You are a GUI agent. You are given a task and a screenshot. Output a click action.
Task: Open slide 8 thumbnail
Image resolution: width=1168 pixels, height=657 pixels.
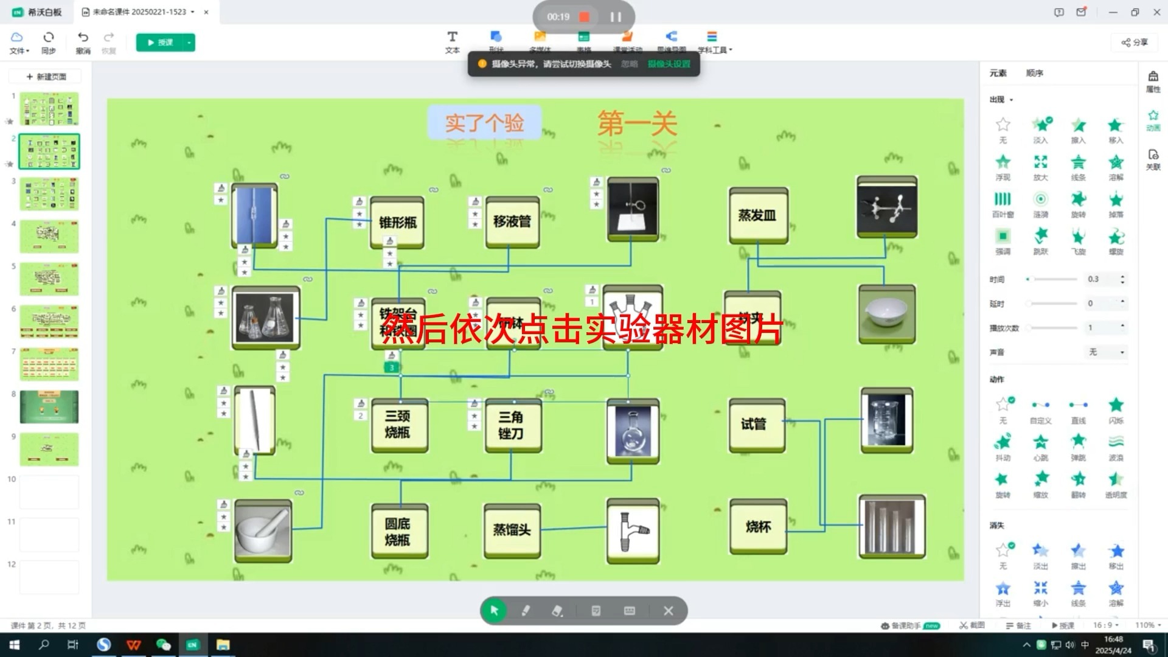[x=49, y=406]
